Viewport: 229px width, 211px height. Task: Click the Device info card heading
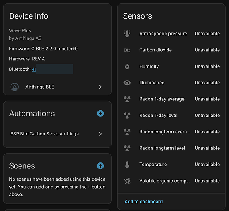[x=29, y=16]
